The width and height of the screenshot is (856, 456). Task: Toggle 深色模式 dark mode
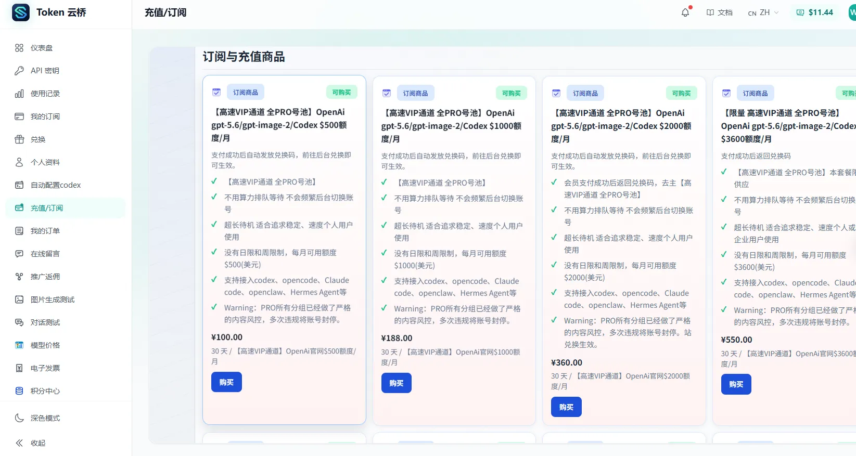(66, 418)
